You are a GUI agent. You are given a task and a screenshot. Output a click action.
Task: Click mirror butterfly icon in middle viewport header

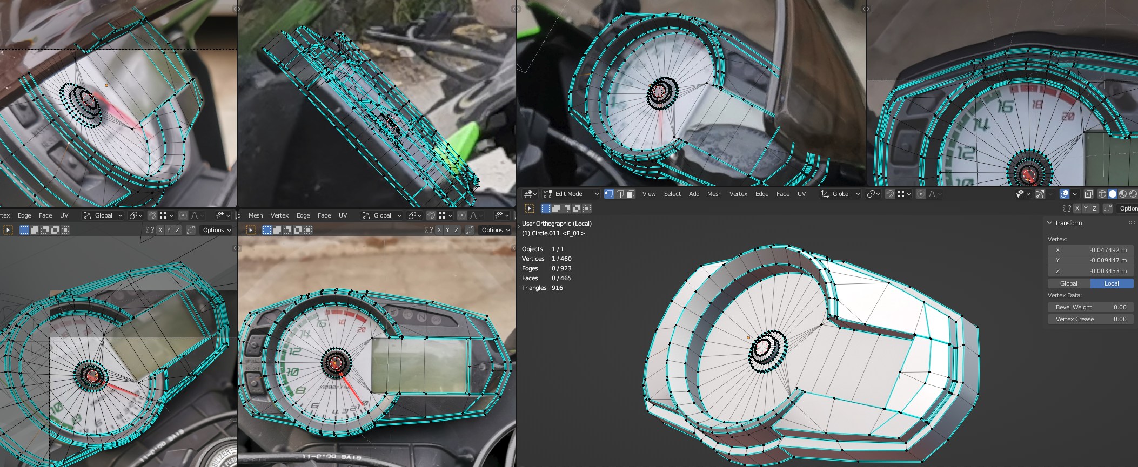(429, 230)
